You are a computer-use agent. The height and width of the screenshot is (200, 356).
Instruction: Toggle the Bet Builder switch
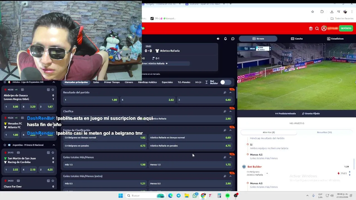click(226, 82)
